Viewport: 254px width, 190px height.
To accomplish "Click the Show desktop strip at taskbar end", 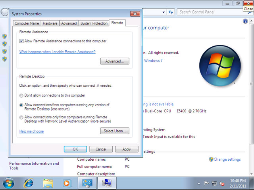I will coord(252,183).
